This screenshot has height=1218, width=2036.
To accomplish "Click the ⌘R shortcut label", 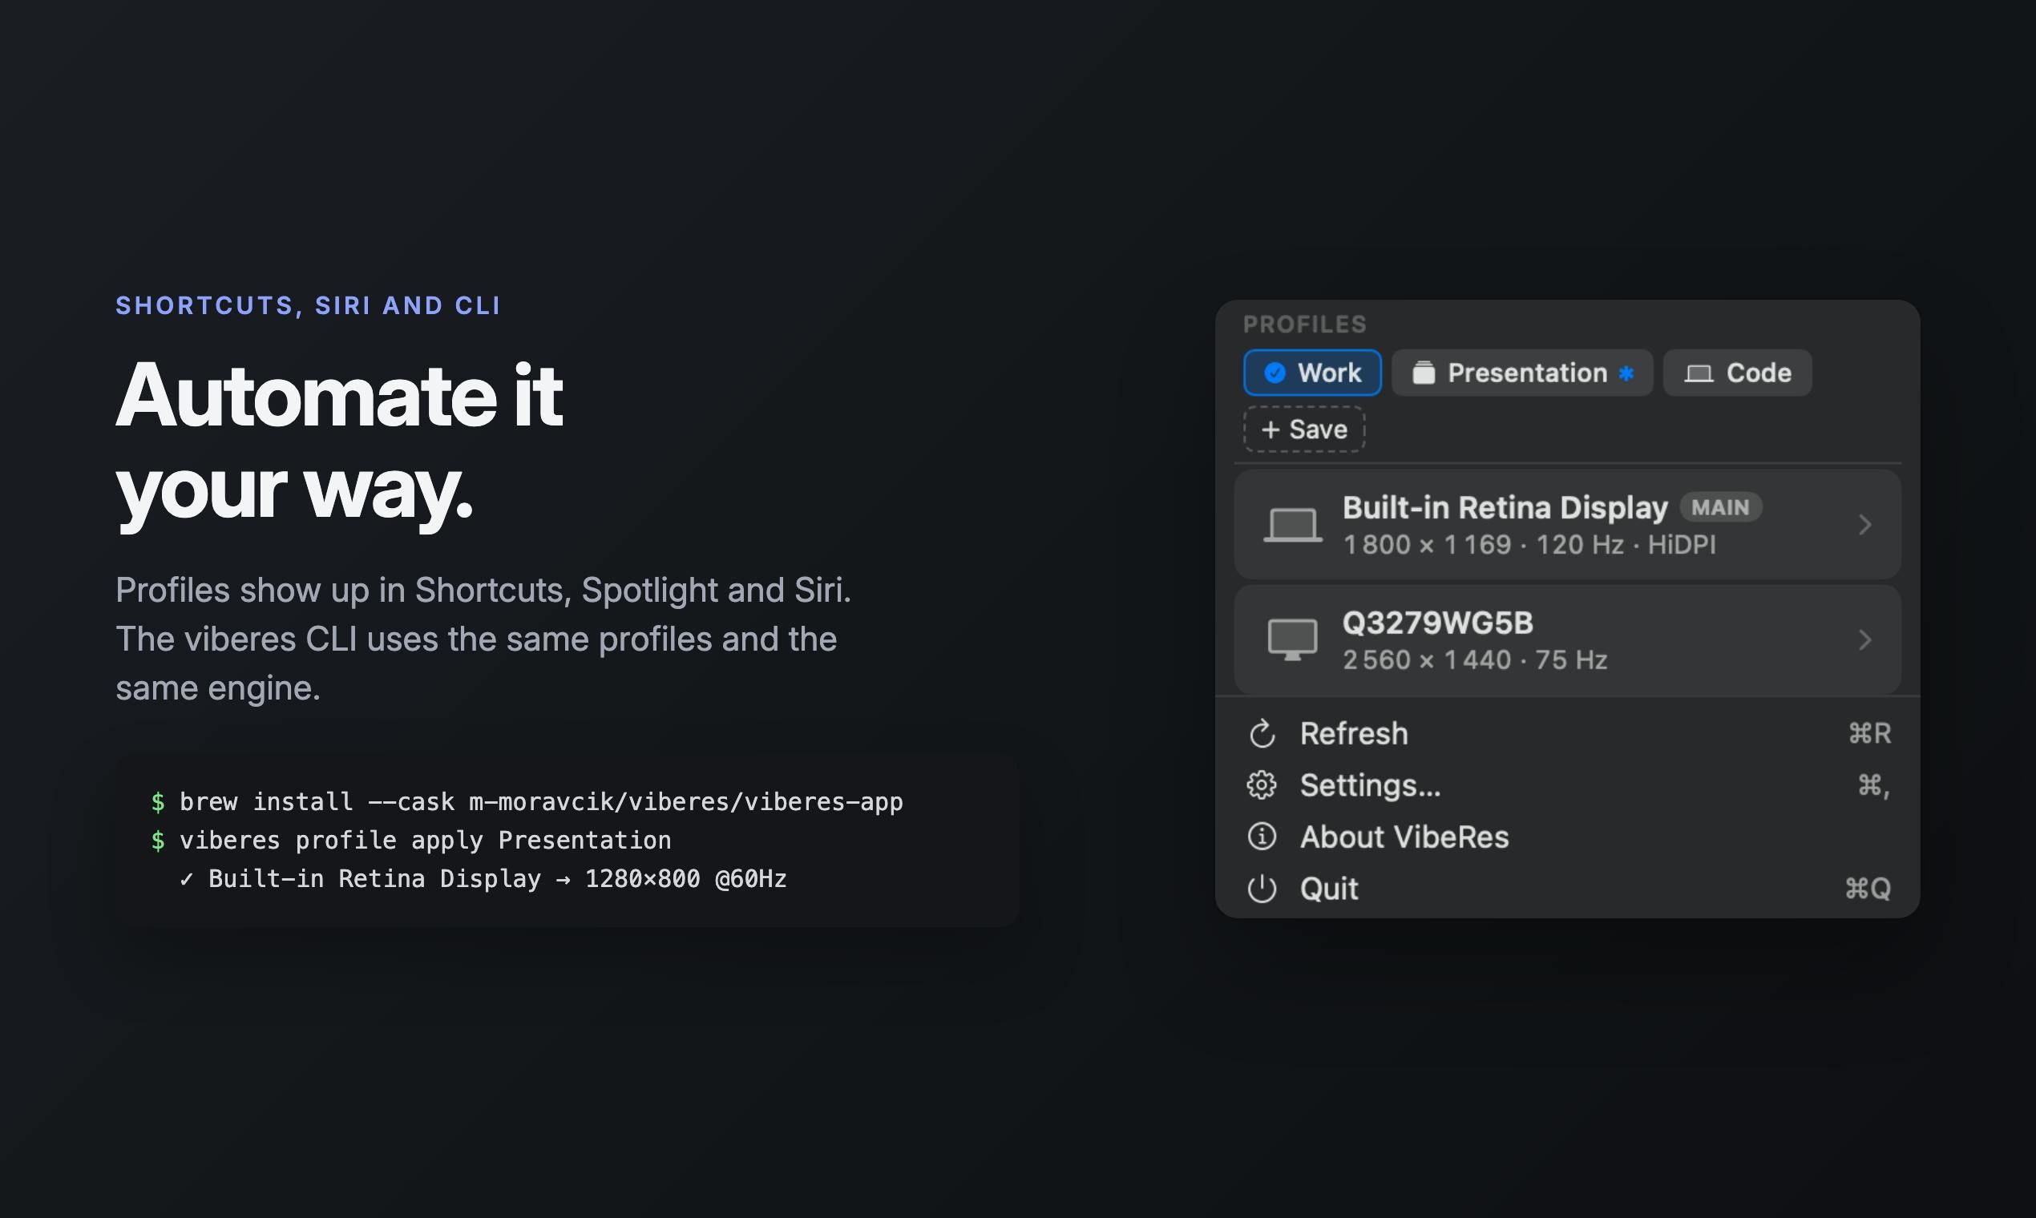I will pos(1869,734).
